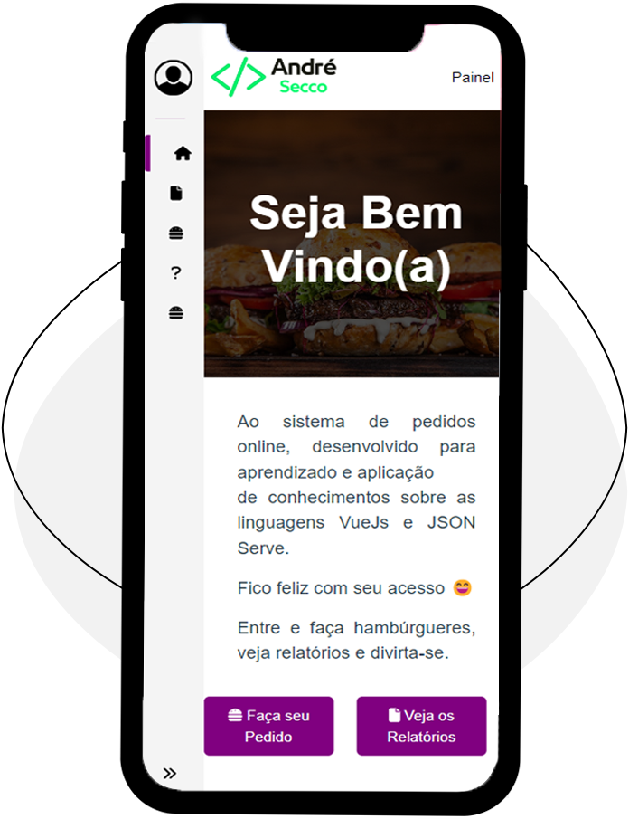The width and height of the screenshot is (629, 819).
Task: Select the burger icon under the document icon
Action: [176, 233]
